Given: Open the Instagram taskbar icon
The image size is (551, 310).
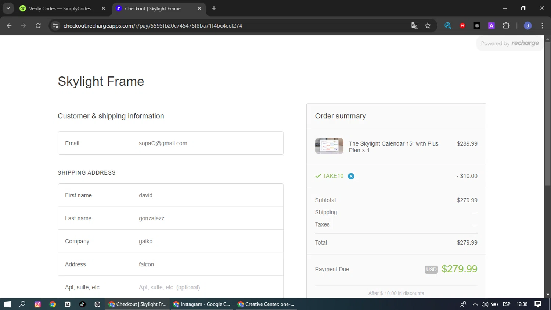Looking at the screenshot, I should 37,304.
